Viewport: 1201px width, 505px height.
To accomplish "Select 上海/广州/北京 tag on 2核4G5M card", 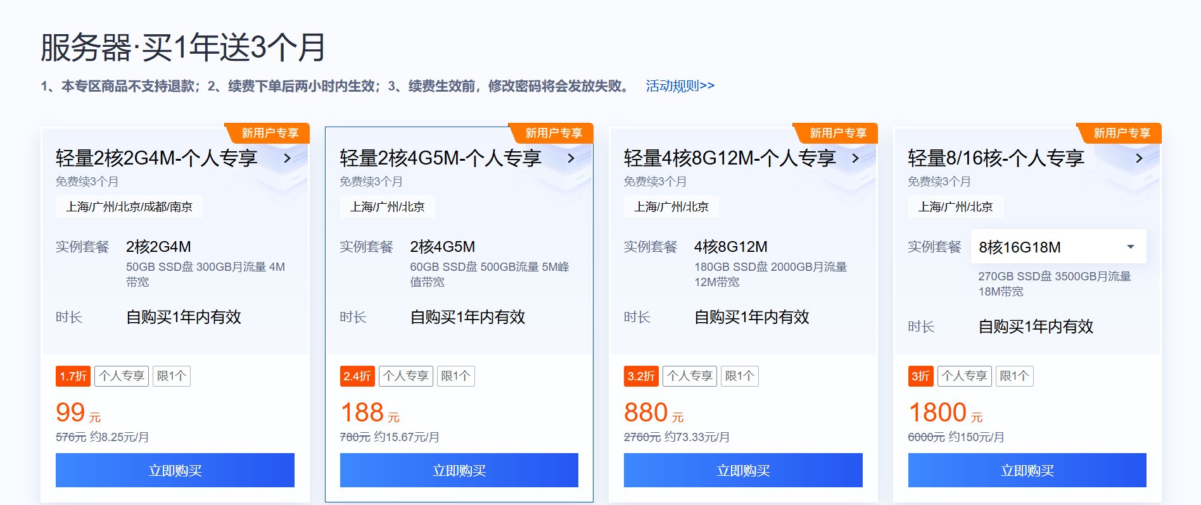I will point(387,207).
